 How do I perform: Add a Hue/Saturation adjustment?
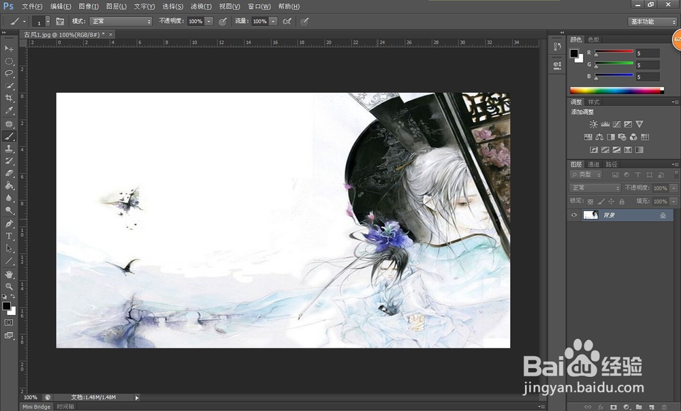[x=588, y=137]
